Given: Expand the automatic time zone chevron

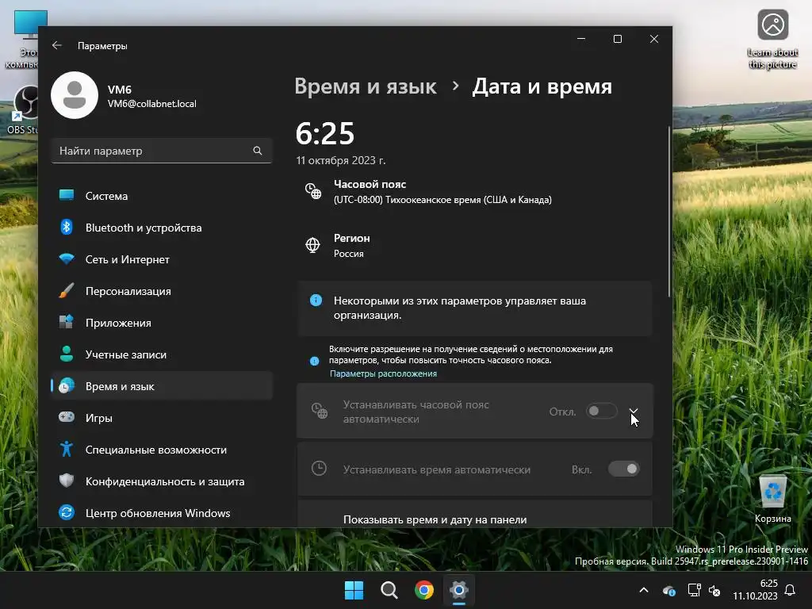Looking at the screenshot, I should click(634, 412).
